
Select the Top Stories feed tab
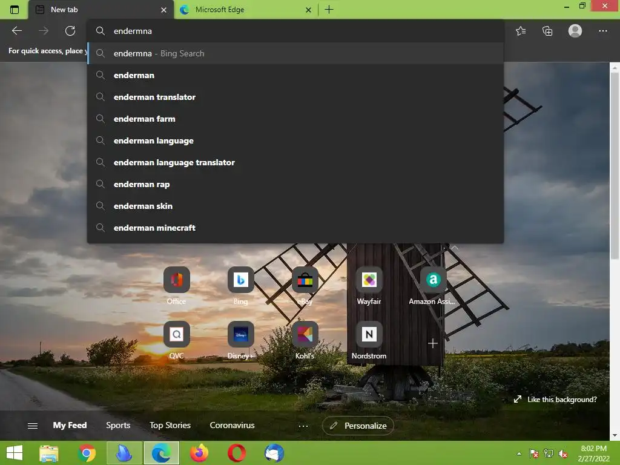(x=170, y=425)
